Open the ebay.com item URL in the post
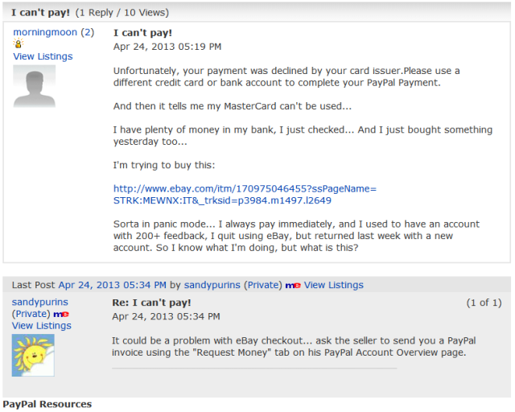Viewport: 515px width, 412px height. (x=245, y=195)
